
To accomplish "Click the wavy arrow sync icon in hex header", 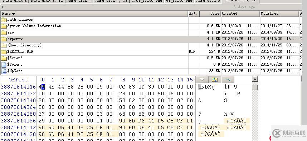I will pyautogui.click(x=228, y=80).
